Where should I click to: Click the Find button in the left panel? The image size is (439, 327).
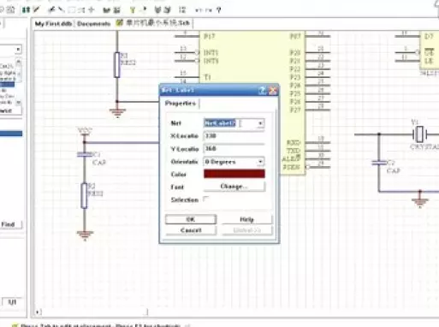coord(9,224)
